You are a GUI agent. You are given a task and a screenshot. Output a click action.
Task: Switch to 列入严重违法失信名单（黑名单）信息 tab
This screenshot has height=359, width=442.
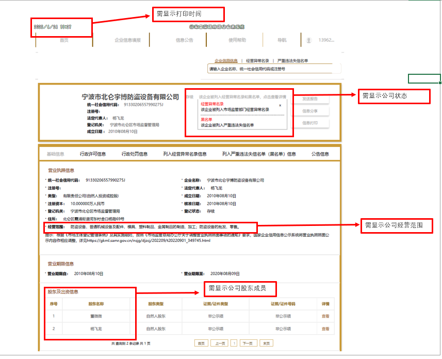point(259,154)
